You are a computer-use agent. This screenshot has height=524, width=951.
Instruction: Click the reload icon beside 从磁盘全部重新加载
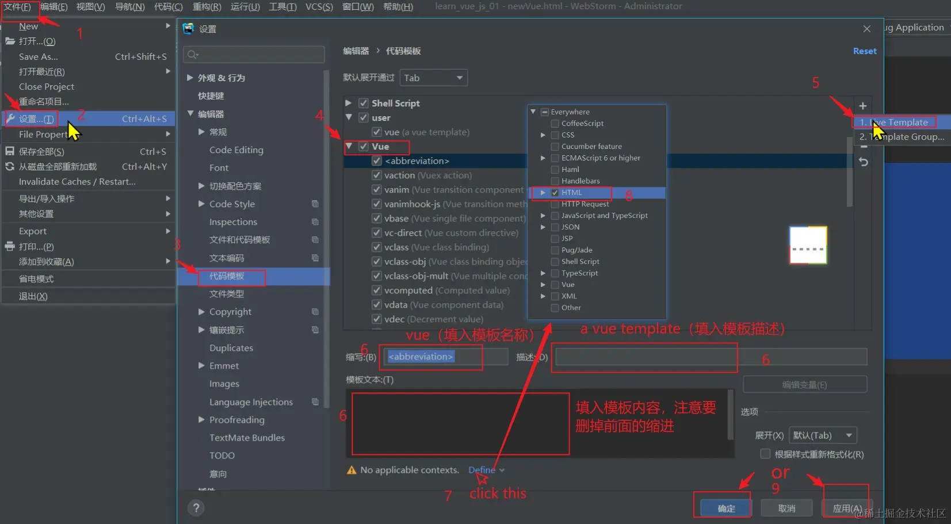click(10, 166)
